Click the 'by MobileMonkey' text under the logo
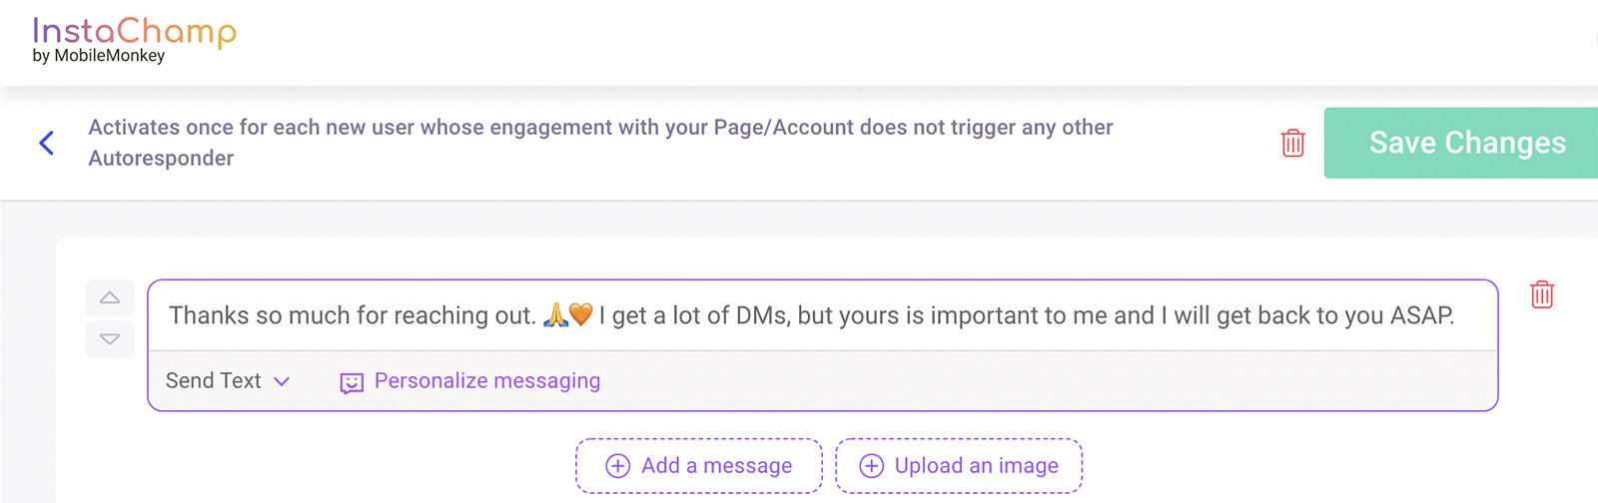 [99, 56]
